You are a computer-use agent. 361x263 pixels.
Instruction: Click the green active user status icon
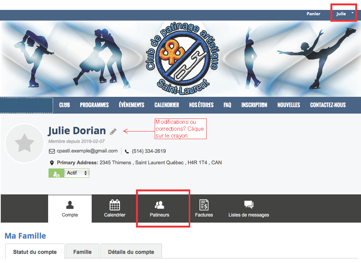(x=56, y=173)
